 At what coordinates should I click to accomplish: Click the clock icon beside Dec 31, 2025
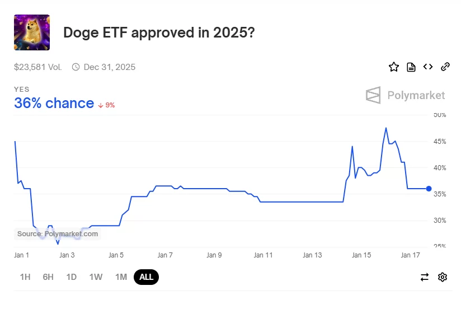point(76,67)
